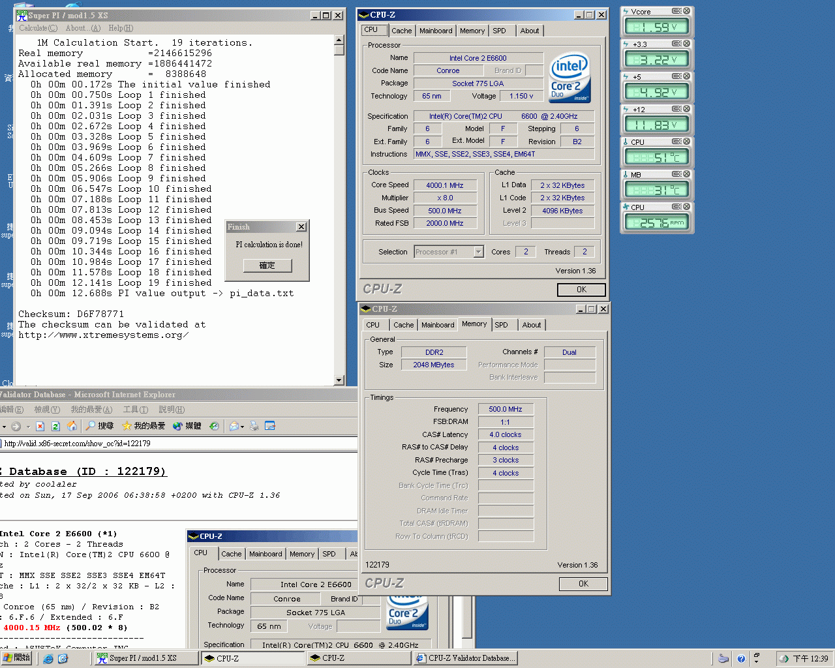Open Calculate menu in Super PI
The width and height of the screenshot is (835, 668).
tap(38, 28)
